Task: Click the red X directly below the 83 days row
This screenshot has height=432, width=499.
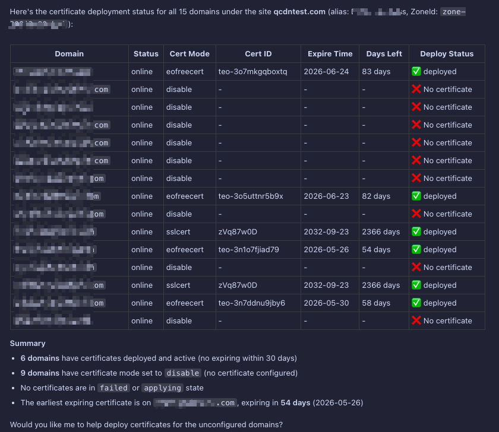Action: [416, 90]
